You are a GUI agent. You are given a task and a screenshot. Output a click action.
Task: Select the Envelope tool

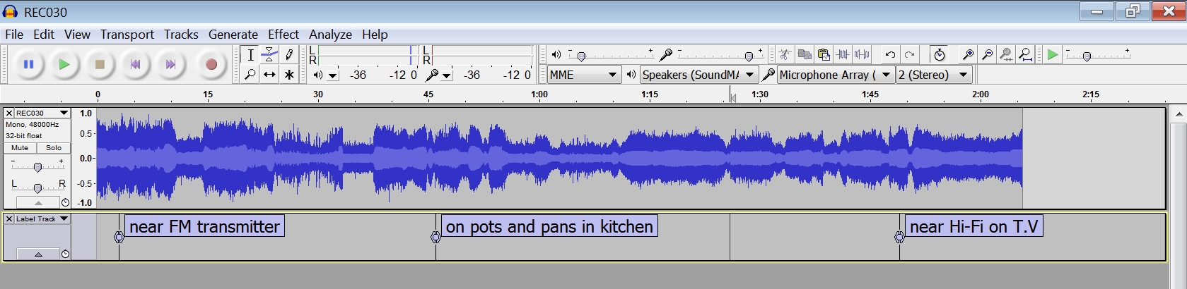click(x=269, y=55)
